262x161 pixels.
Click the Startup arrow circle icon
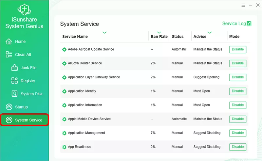tap(9, 107)
